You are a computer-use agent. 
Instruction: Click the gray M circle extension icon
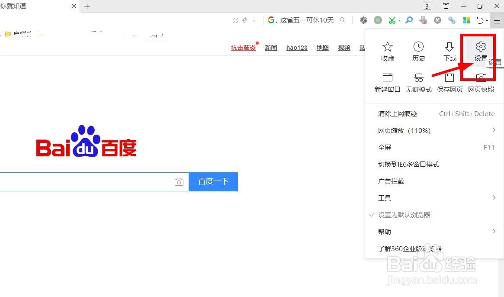(437, 20)
